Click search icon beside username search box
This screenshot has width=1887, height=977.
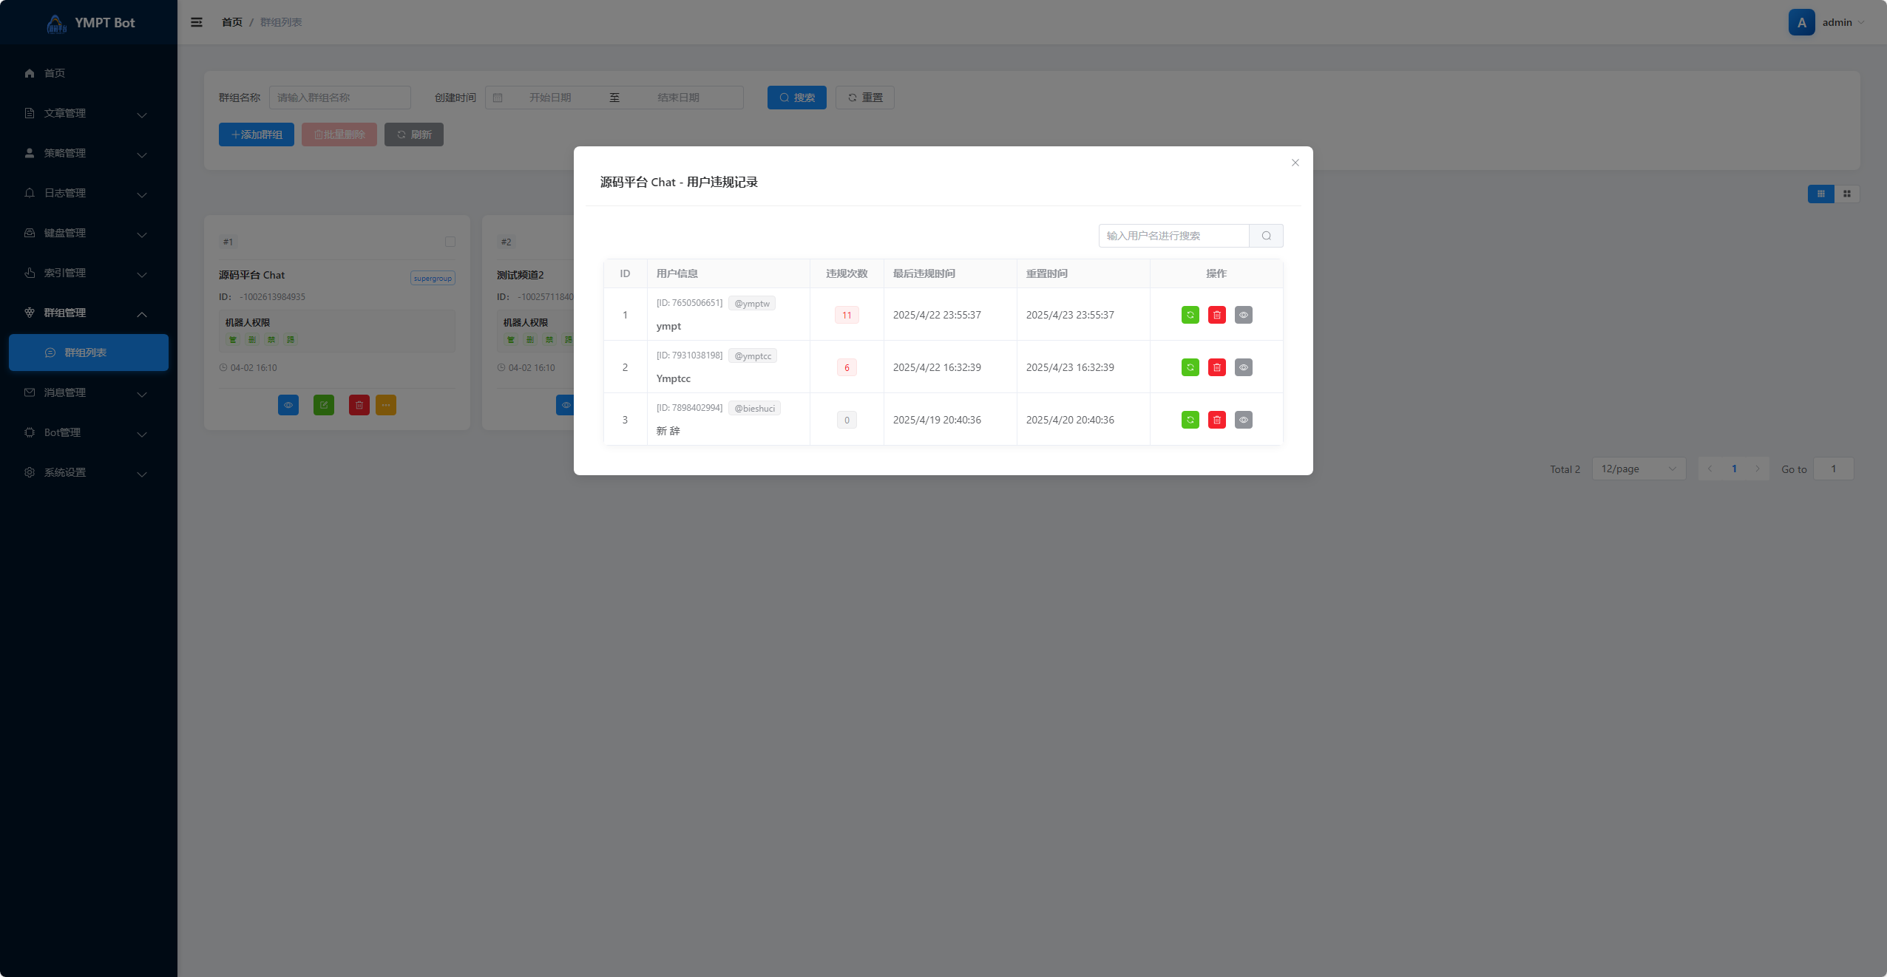tap(1266, 236)
